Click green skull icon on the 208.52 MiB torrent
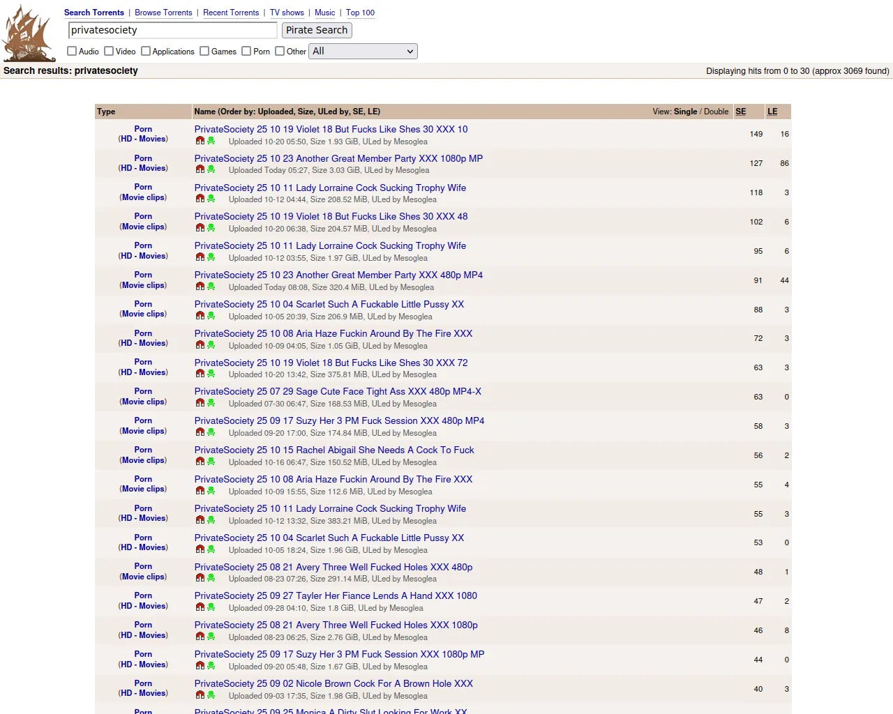The width and height of the screenshot is (893, 714). tap(211, 199)
